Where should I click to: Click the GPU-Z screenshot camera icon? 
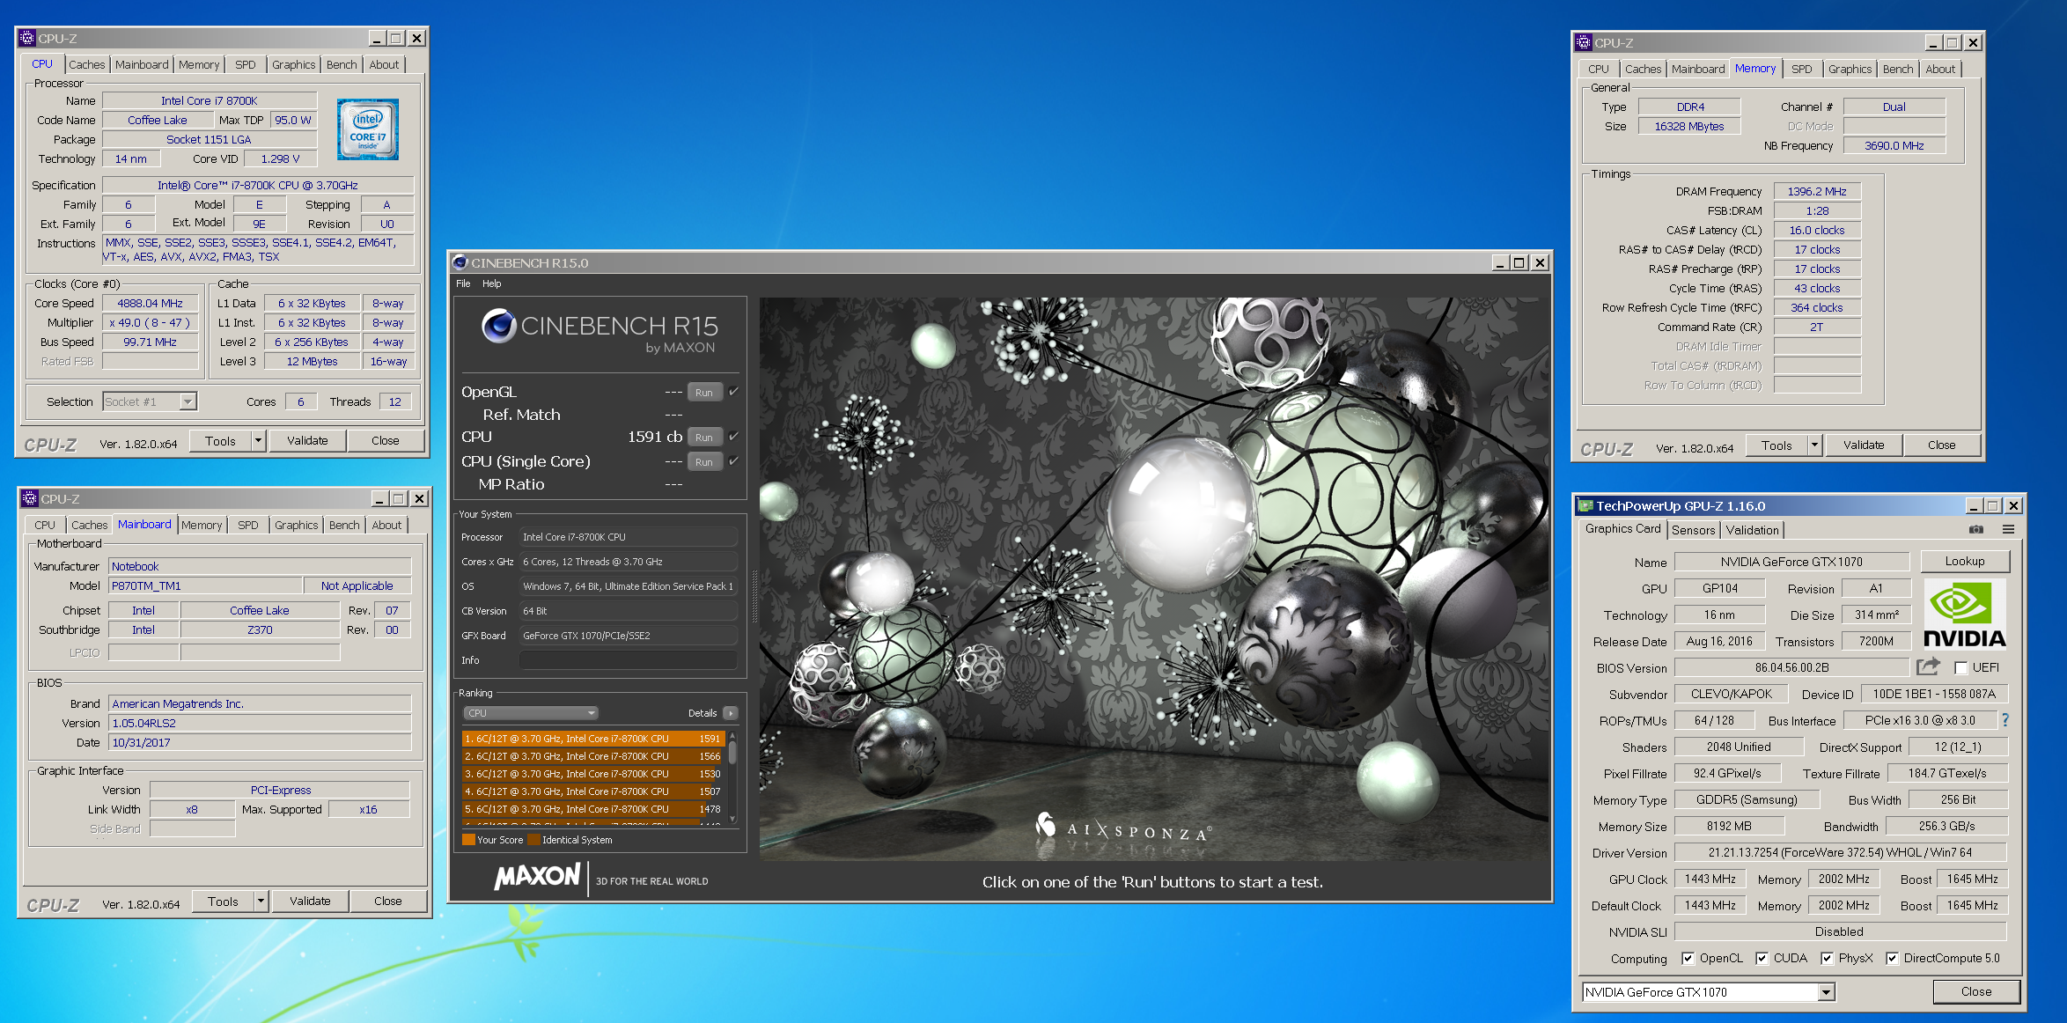(1975, 529)
